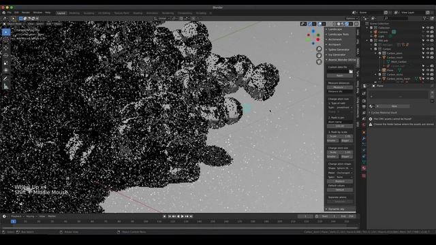Toggle eye visibility for Carbon_atom collection
This screenshot has height=245, width=436.
tap(428, 53)
